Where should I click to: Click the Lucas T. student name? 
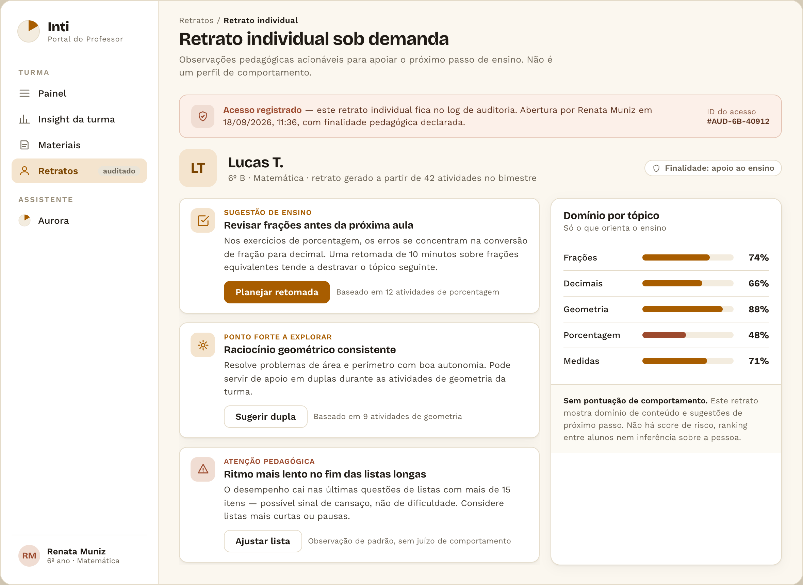coord(256,163)
